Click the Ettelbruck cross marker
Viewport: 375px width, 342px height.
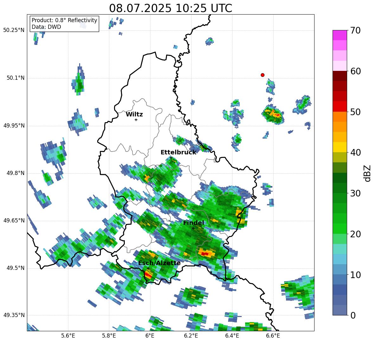(x=170, y=158)
